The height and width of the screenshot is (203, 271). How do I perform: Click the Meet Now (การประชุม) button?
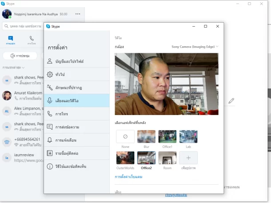point(20,56)
